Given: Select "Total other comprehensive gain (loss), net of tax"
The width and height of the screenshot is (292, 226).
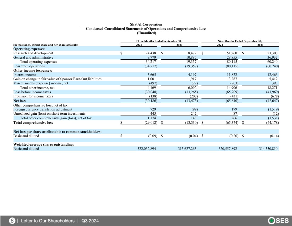Looking at the screenshot, I should (56, 118).
